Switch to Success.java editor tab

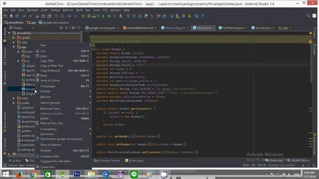pyautogui.click(x=263, y=28)
